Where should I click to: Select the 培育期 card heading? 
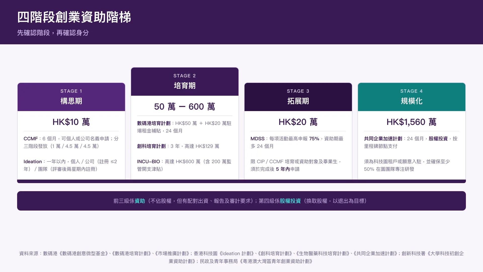pos(185,86)
